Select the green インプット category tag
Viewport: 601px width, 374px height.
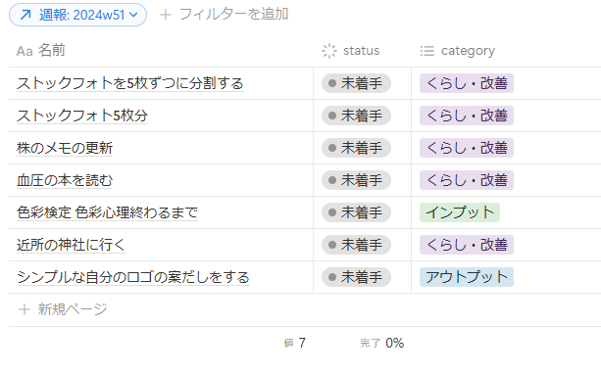point(460,212)
